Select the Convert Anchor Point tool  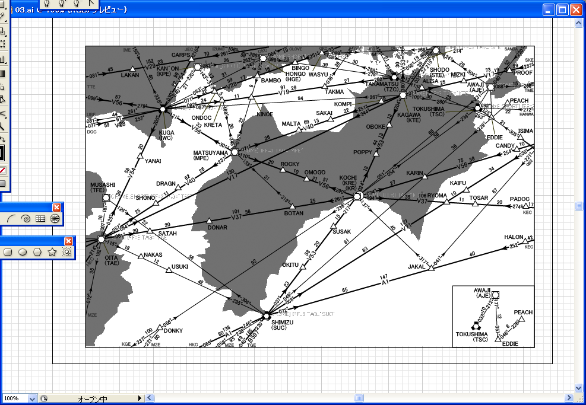tap(91, 3)
